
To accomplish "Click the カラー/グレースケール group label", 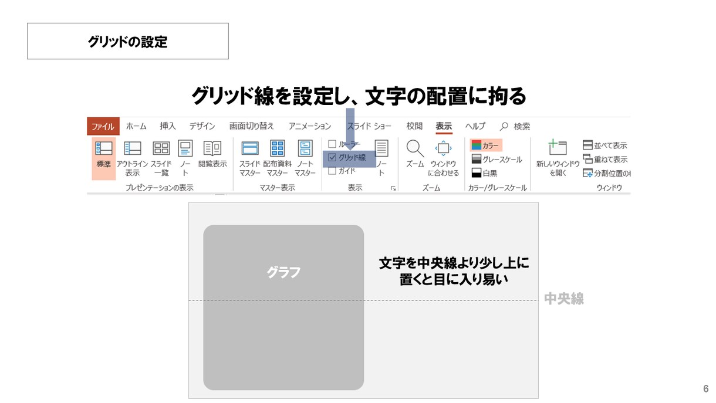I will [498, 188].
